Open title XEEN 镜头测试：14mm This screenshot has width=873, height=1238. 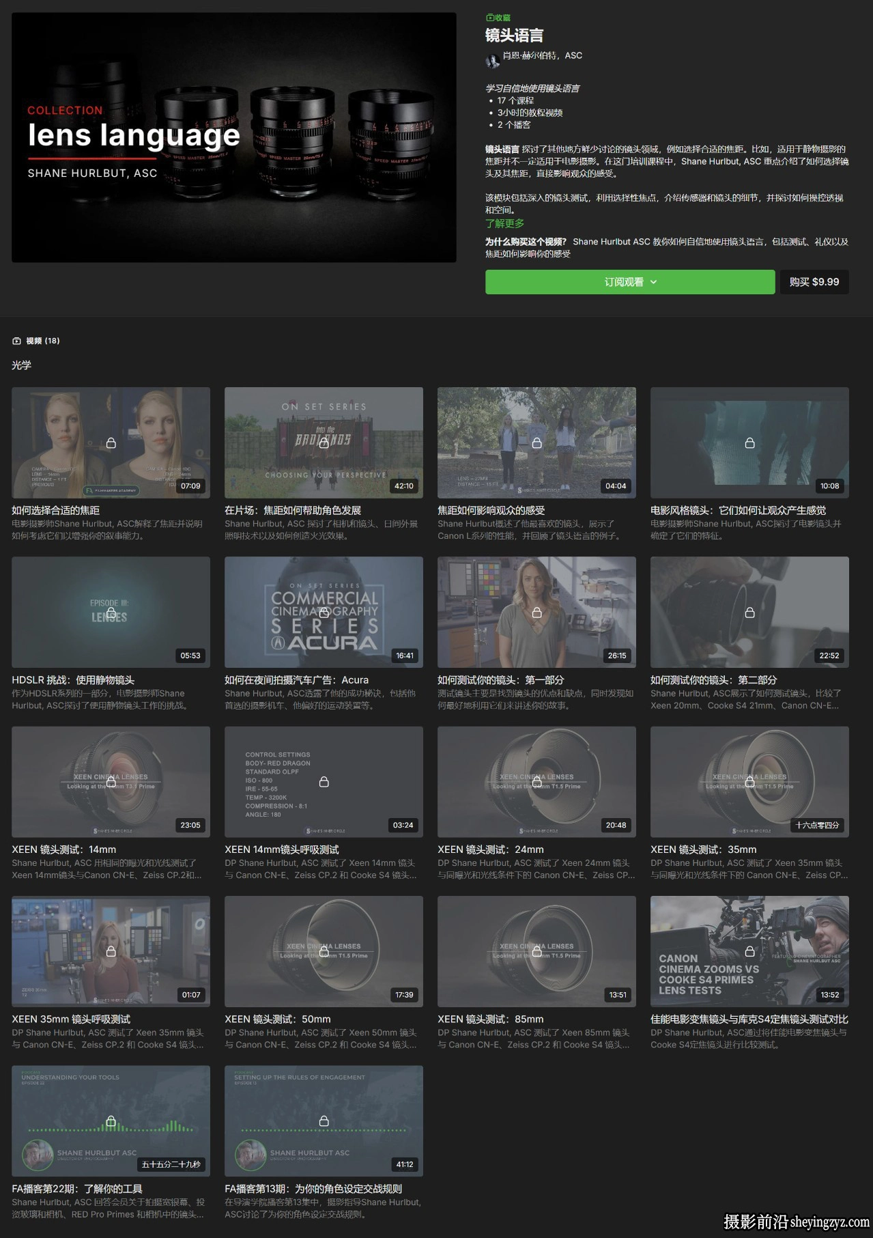[64, 849]
